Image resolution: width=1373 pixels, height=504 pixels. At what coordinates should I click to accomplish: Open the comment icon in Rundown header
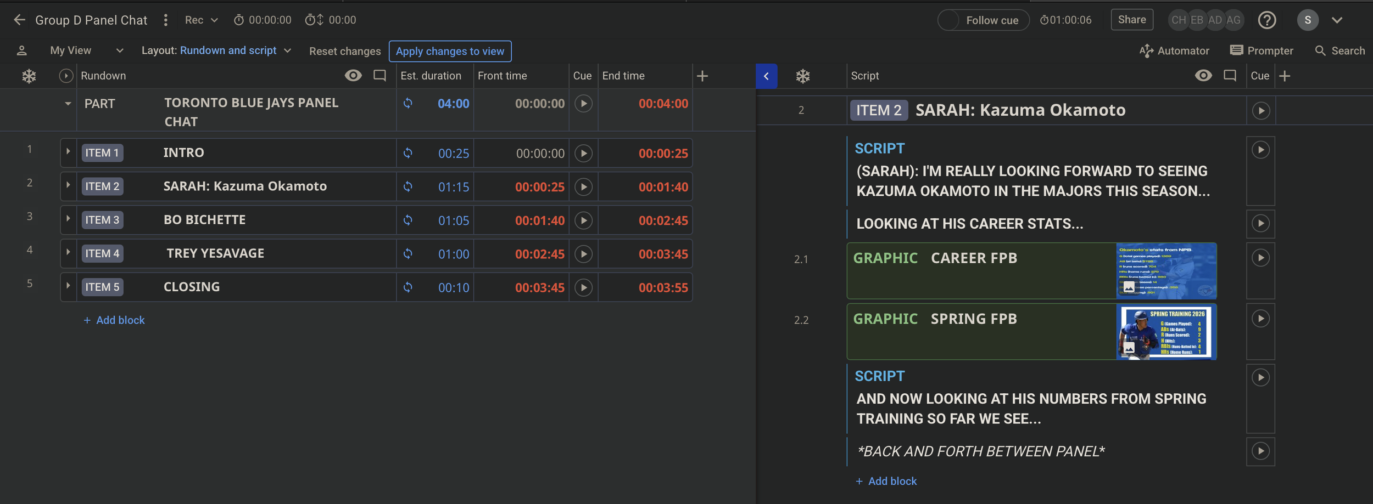pyautogui.click(x=379, y=76)
